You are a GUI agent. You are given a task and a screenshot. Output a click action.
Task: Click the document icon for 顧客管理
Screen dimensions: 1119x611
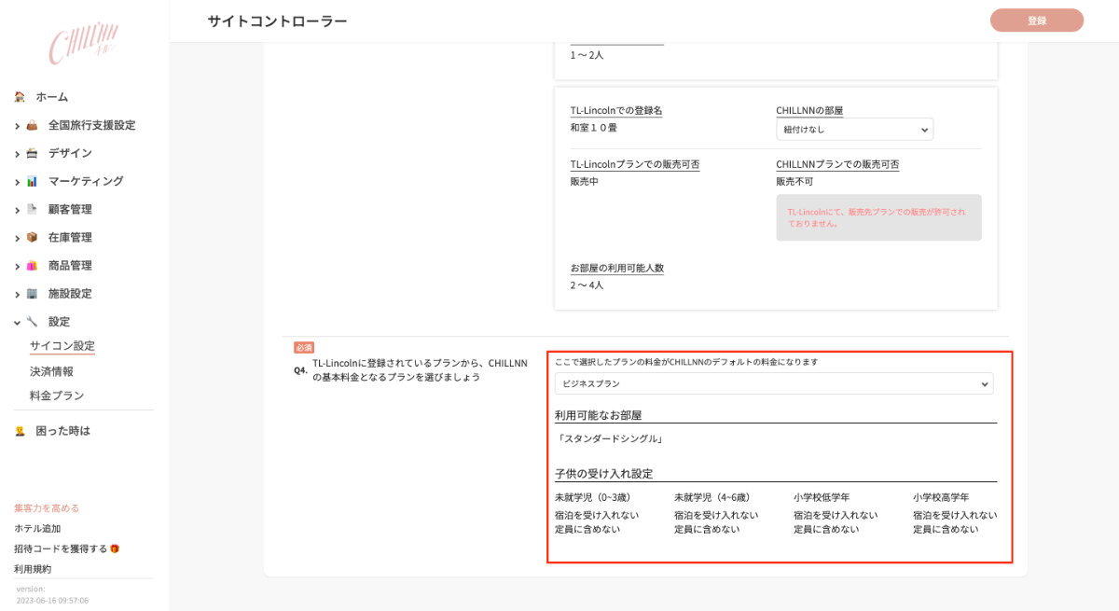coord(32,209)
